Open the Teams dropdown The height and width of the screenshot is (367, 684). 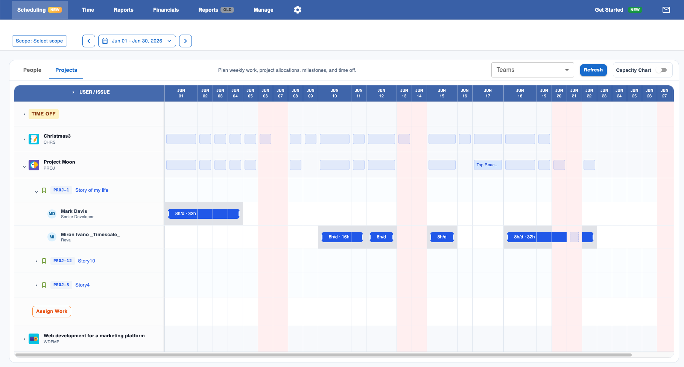(x=532, y=70)
